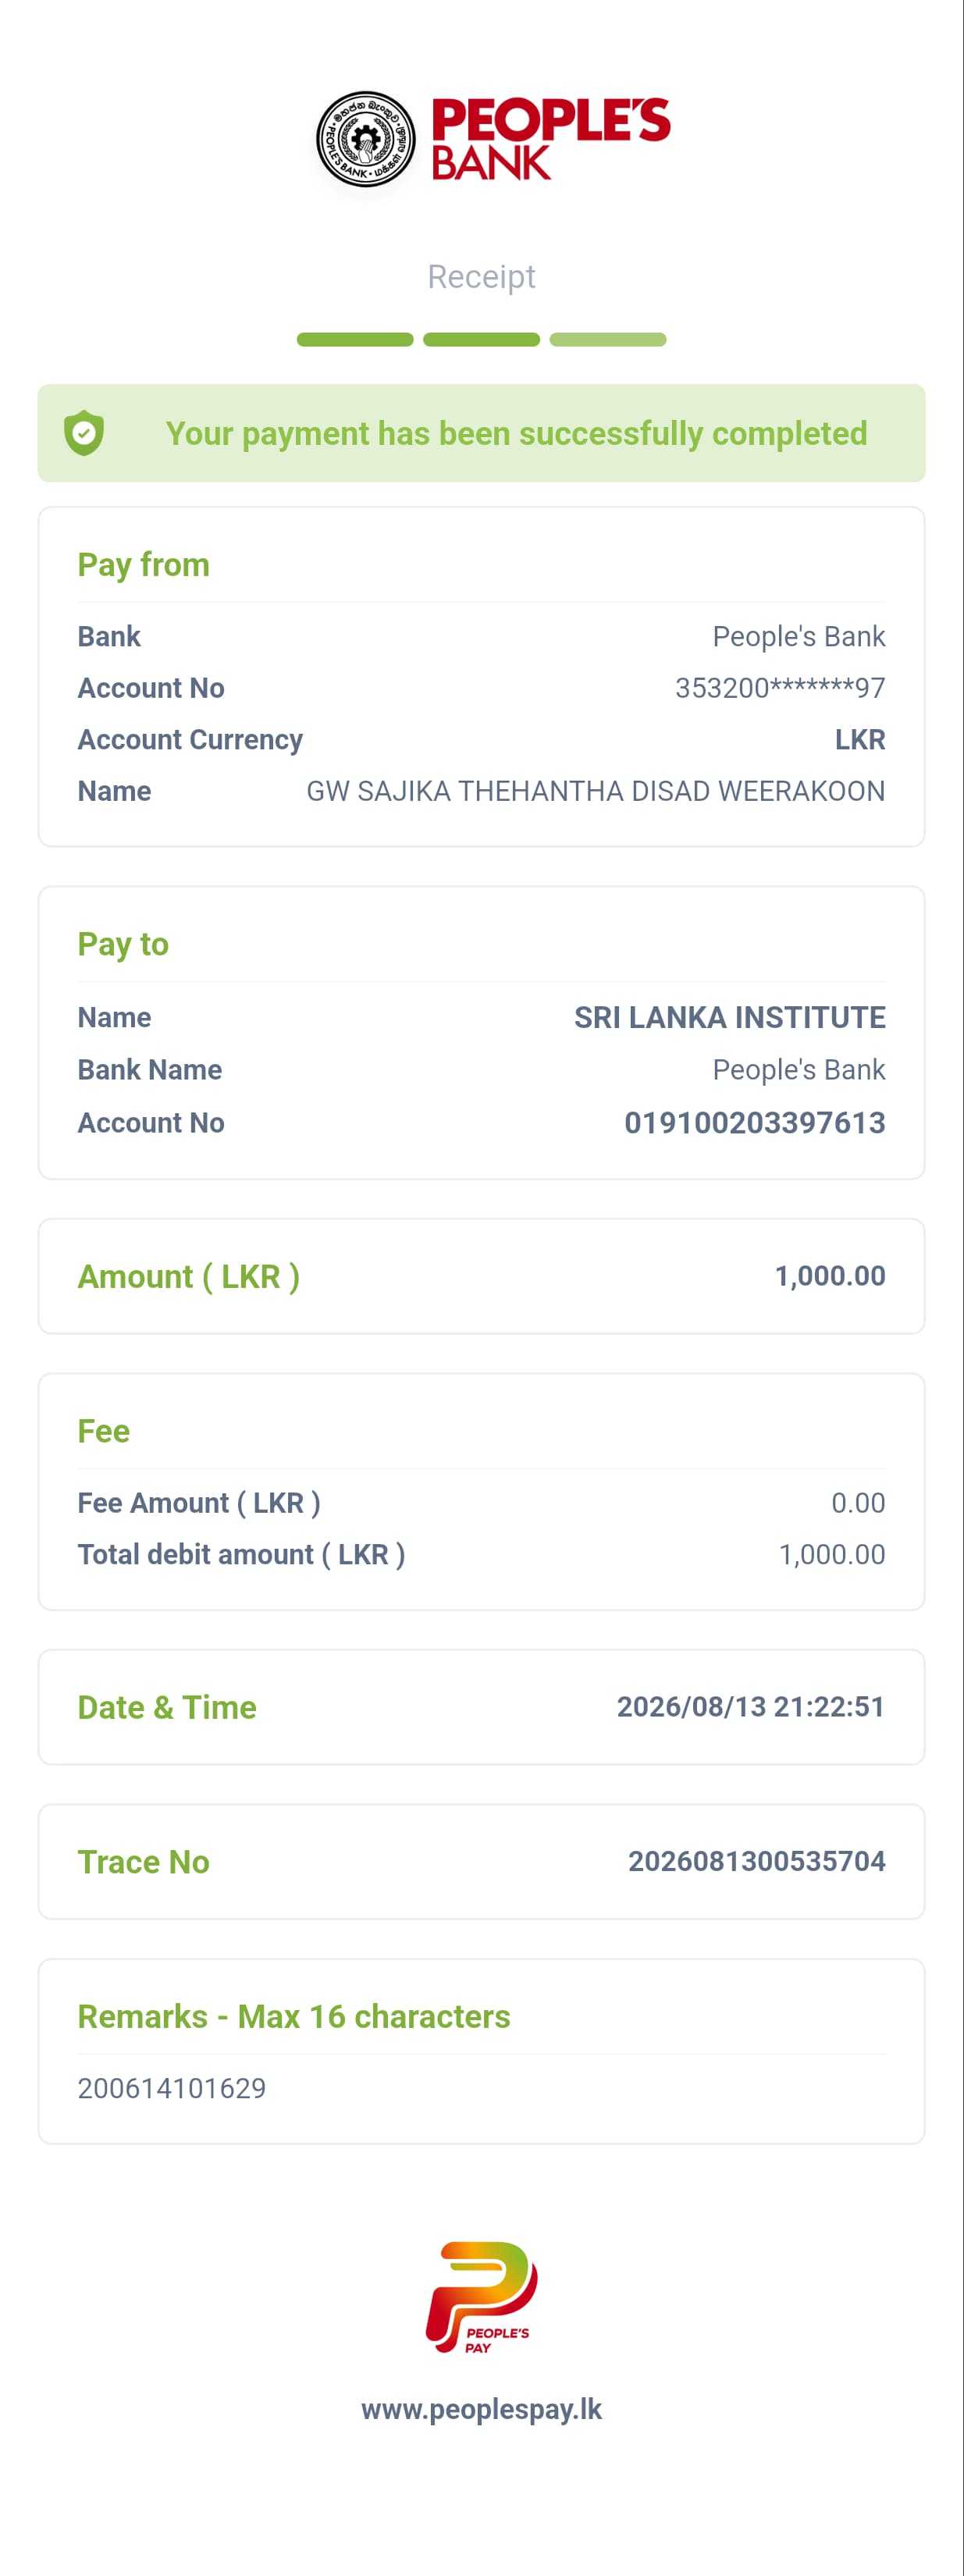Select the first green progress step bar
The image size is (964, 2576).
(x=355, y=340)
